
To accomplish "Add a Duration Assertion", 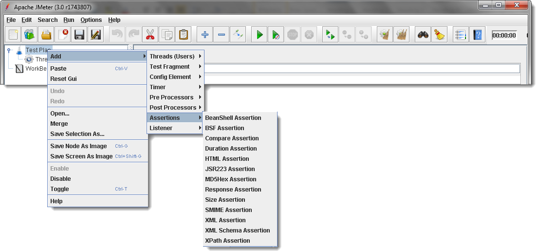I will 240,149.
